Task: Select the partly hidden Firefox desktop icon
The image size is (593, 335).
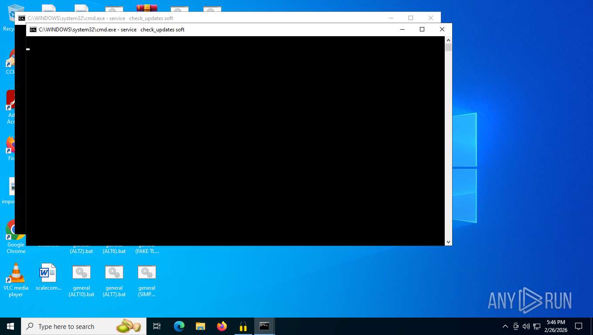Action: pos(11,148)
